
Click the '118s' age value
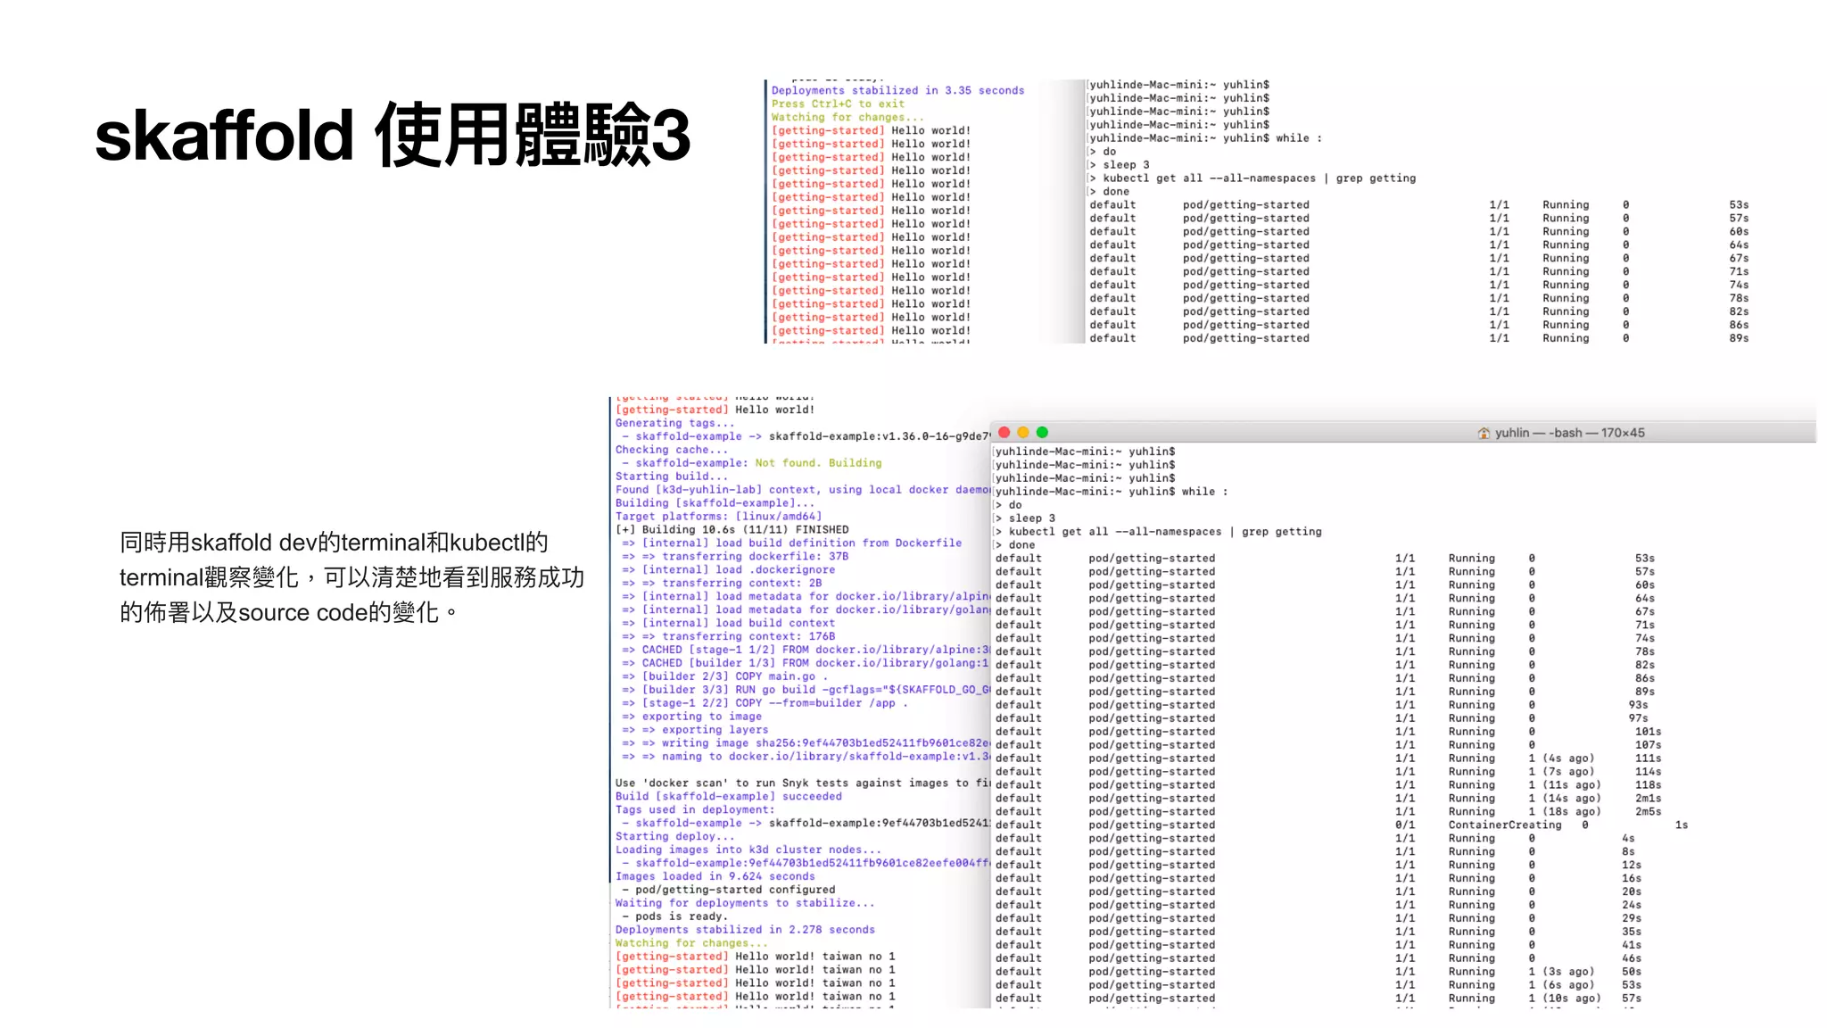point(1649,785)
